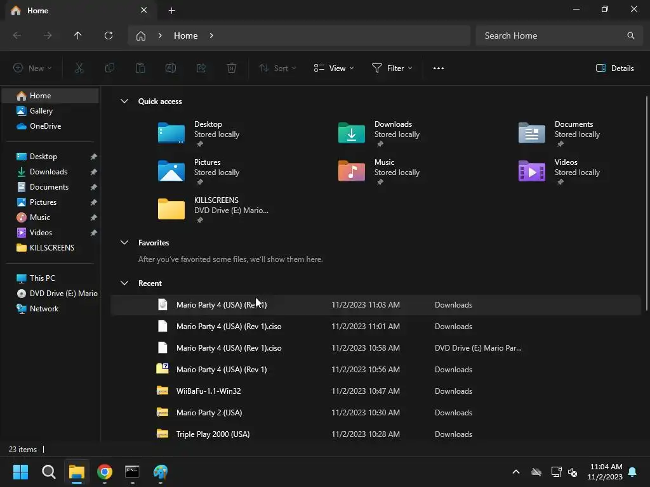Open Documents folder tile in Quick access
Image resolution: width=650 pixels, height=487 pixels.
point(560,133)
